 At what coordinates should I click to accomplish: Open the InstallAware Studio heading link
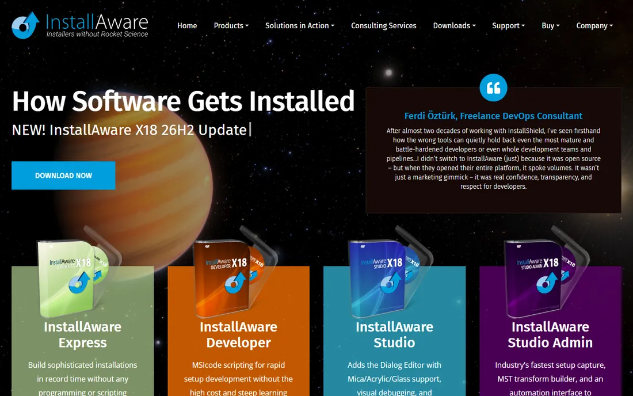click(x=394, y=334)
